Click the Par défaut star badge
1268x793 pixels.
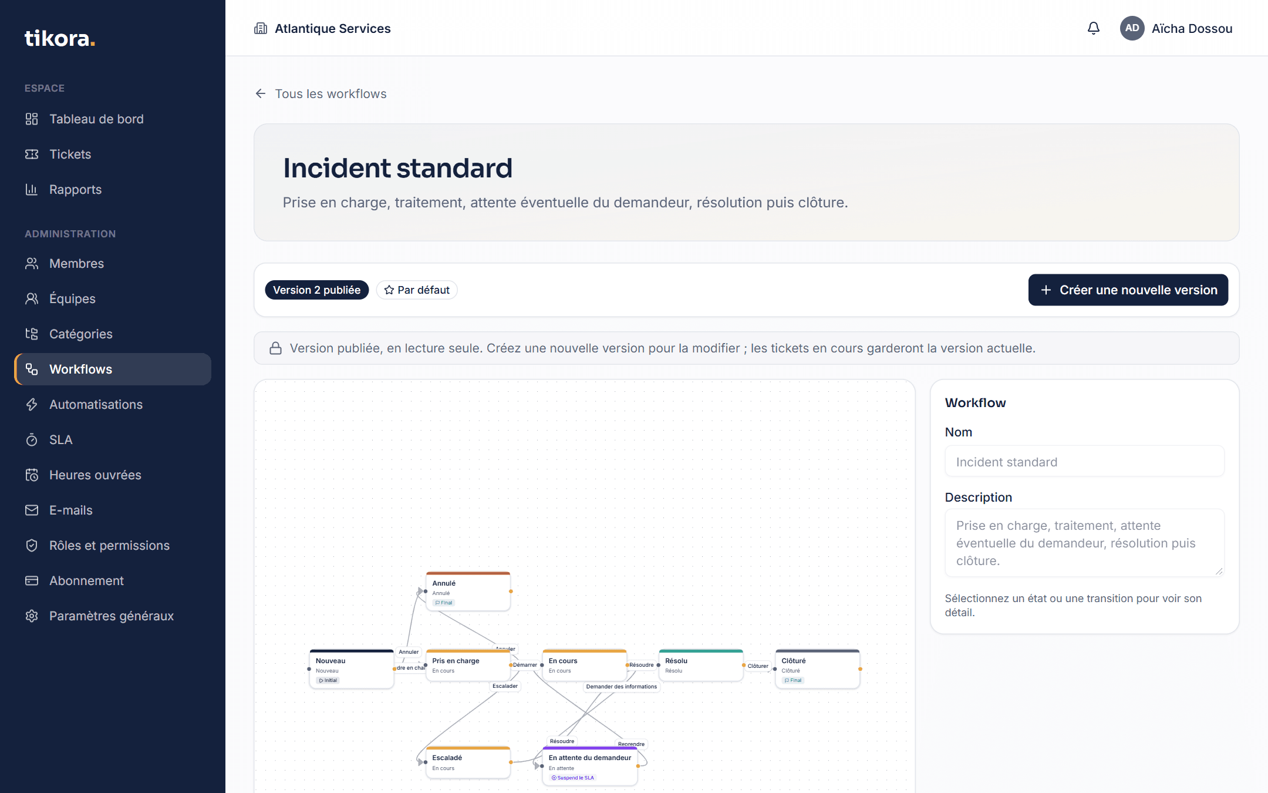point(417,290)
